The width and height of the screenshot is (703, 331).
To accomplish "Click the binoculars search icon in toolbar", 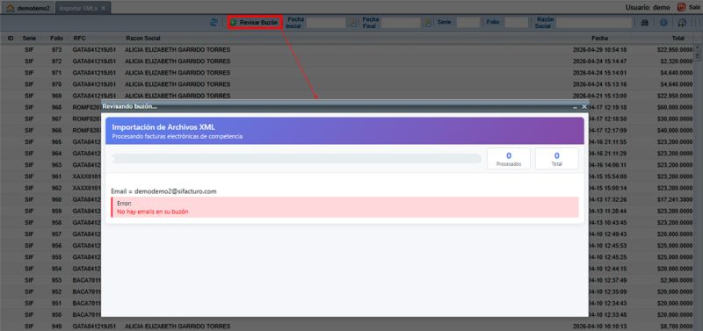I will (645, 23).
